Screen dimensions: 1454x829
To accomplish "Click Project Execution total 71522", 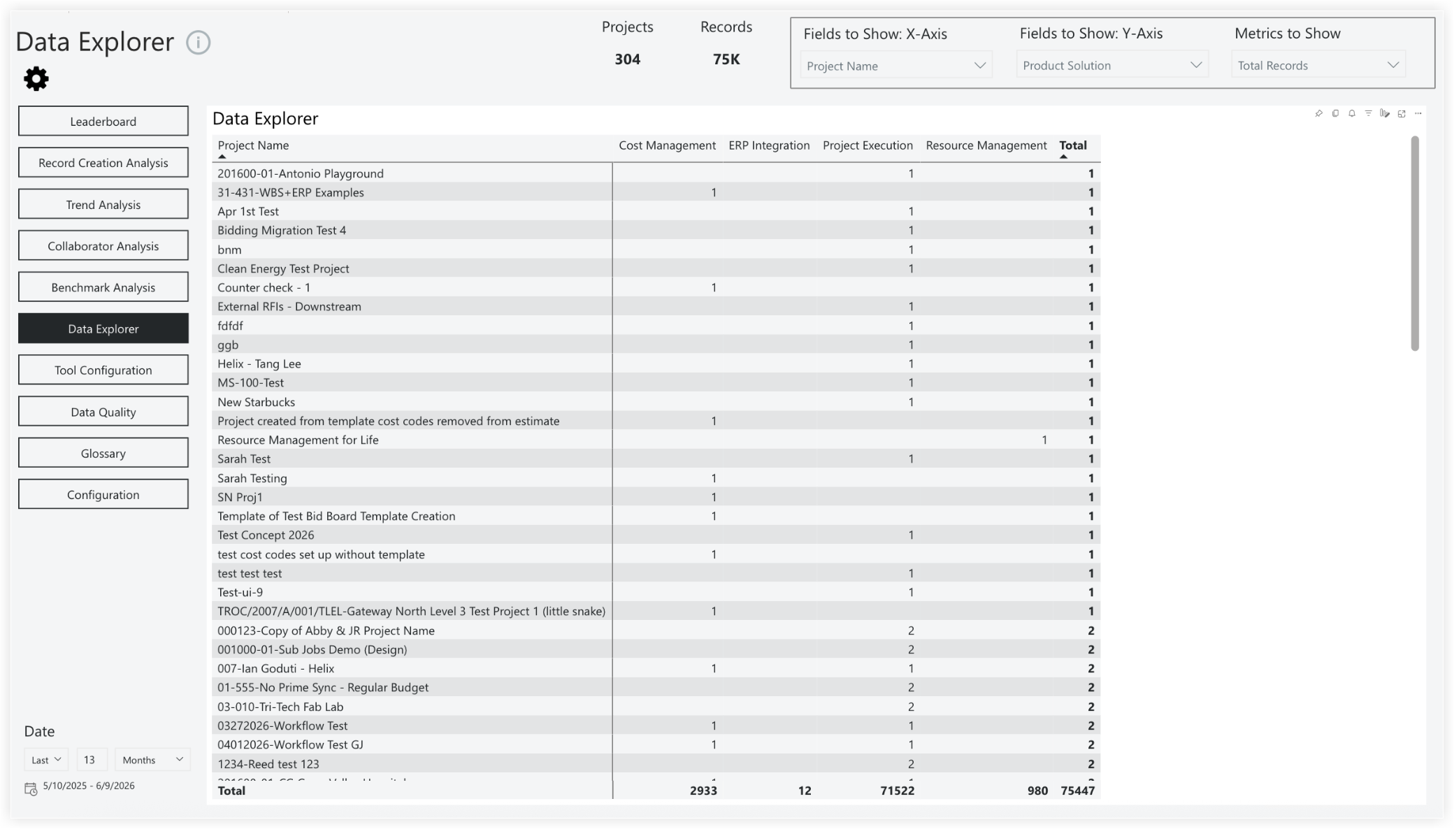I will (897, 791).
